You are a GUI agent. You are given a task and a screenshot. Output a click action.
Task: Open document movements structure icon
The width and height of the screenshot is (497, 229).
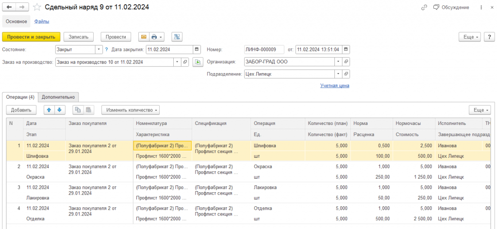tap(177, 37)
